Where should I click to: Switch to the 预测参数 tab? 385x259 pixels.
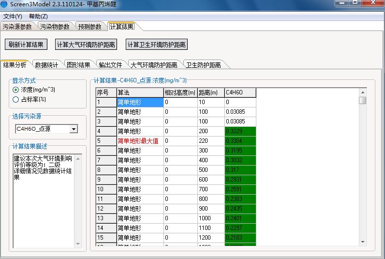click(90, 27)
